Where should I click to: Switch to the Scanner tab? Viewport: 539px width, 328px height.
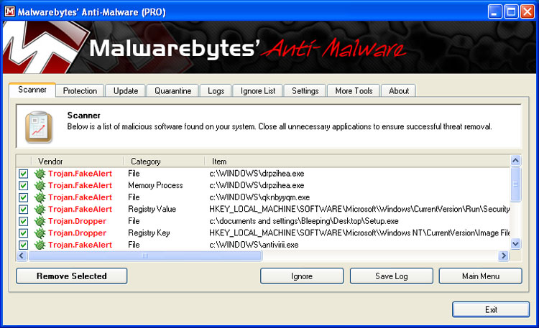click(x=32, y=90)
